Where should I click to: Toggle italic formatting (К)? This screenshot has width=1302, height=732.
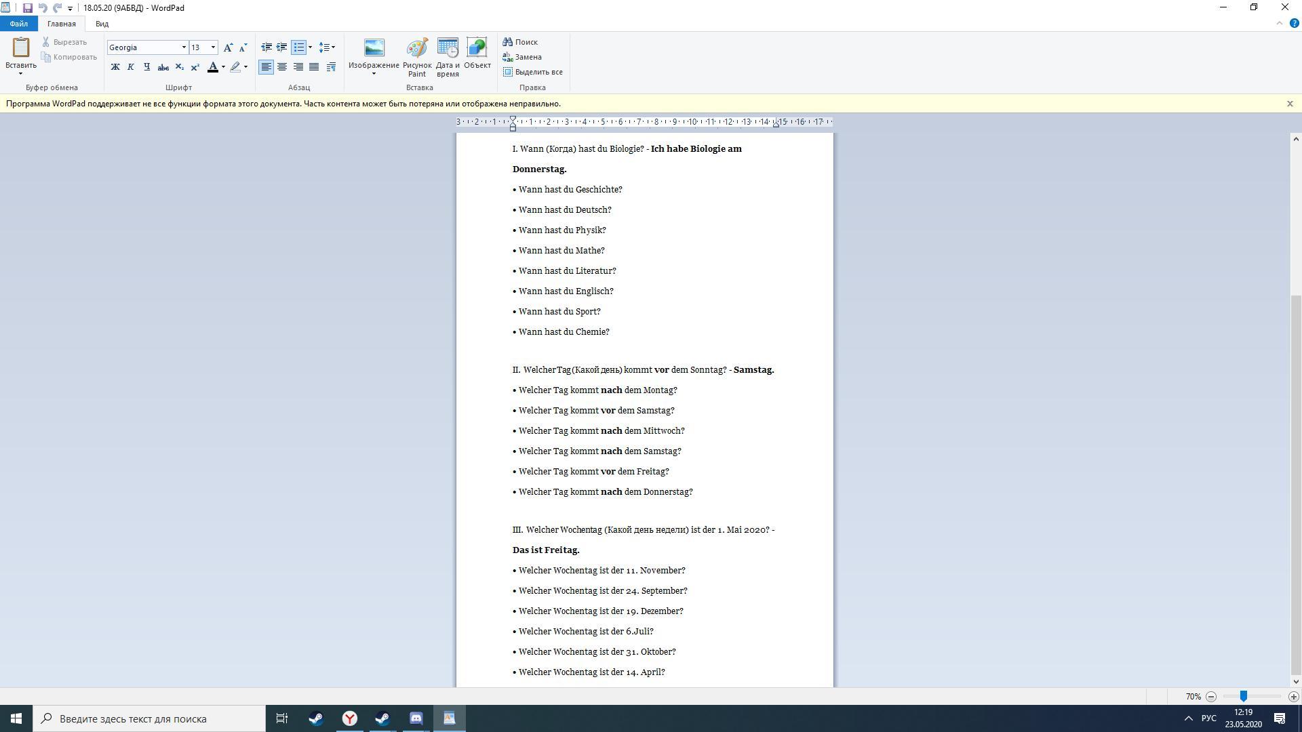click(x=131, y=67)
